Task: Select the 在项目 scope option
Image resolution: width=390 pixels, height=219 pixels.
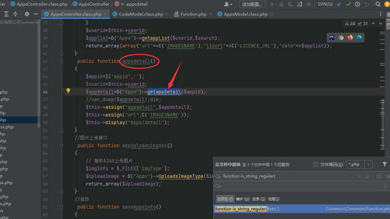Action: [x=225, y=199]
